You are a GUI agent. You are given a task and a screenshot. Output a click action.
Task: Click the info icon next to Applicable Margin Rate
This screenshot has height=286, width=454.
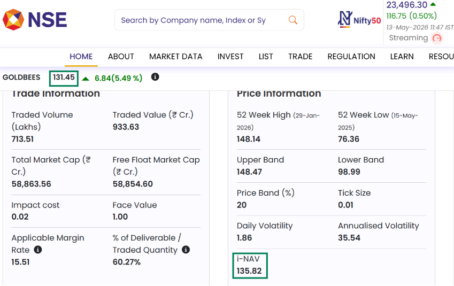[x=37, y=249]
